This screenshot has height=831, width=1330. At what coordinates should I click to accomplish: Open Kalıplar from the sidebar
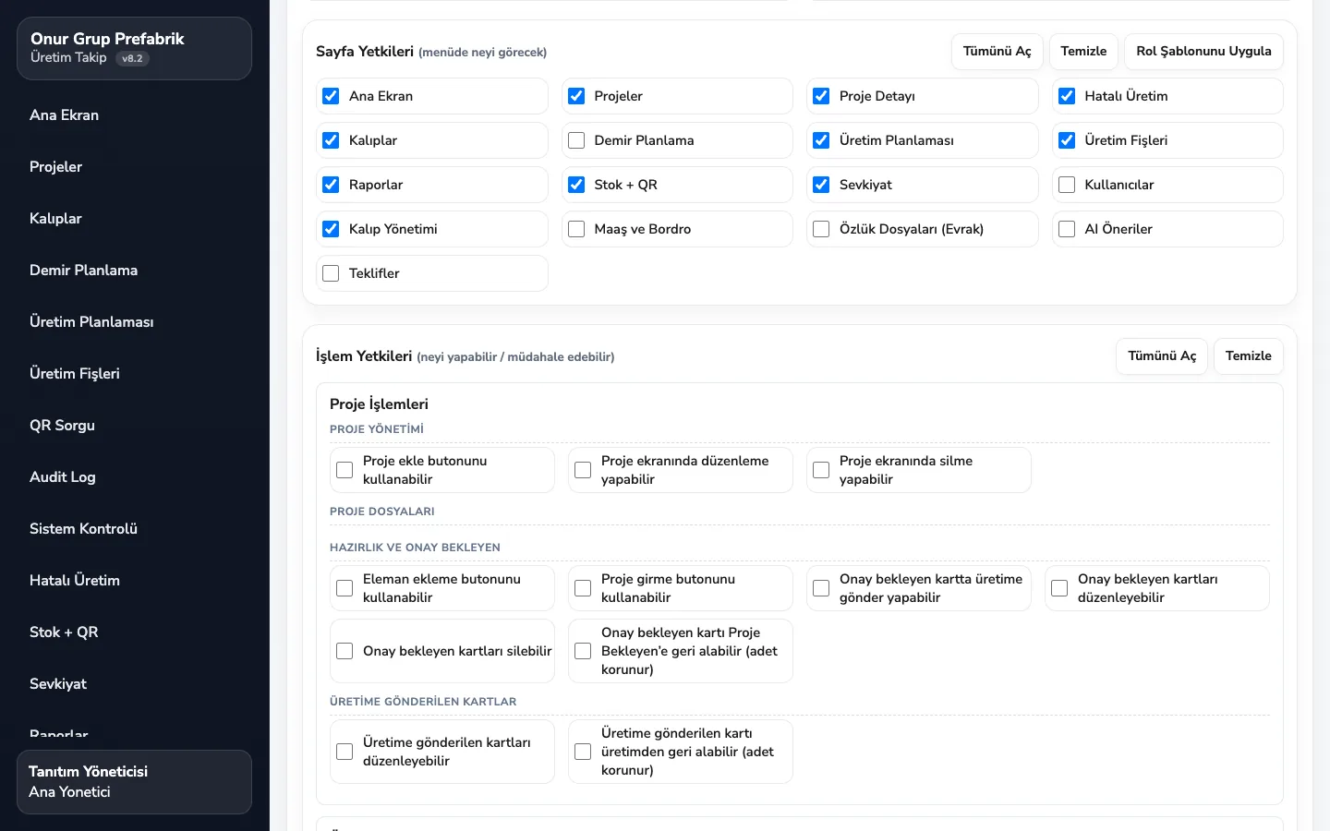point(135,219)
